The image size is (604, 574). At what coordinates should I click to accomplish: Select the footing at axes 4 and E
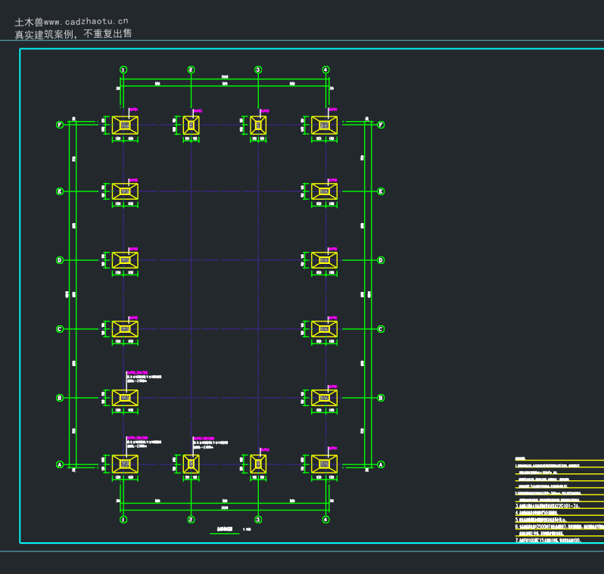(x=325, y=191)
